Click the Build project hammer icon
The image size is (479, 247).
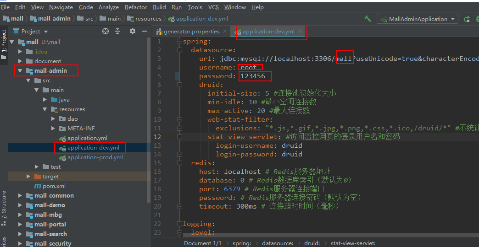coord(368,19)
